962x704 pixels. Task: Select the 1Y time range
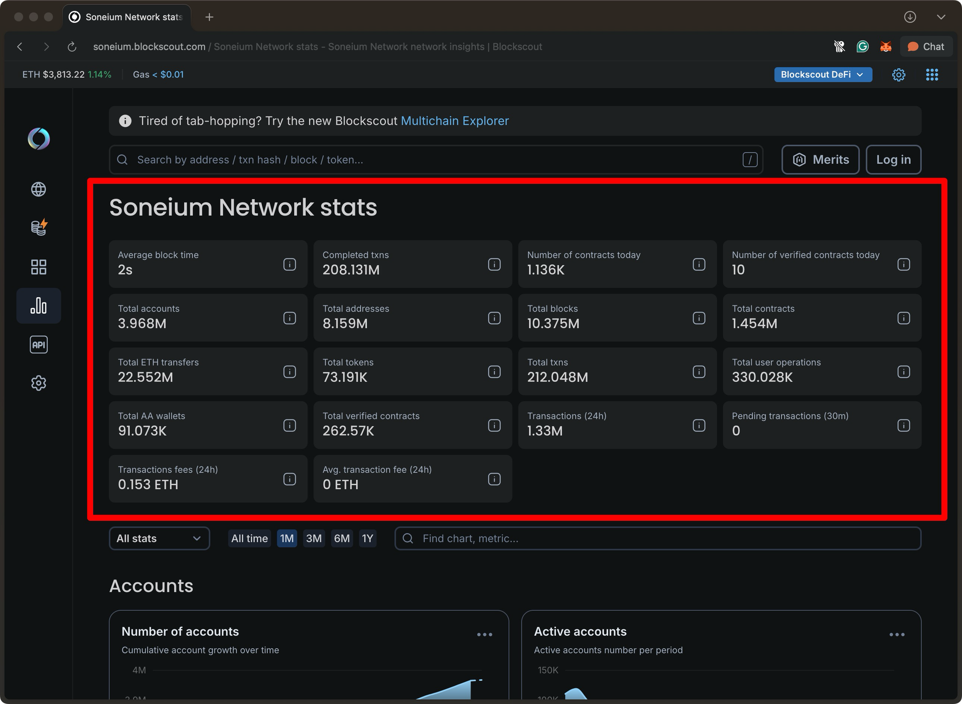367,539
